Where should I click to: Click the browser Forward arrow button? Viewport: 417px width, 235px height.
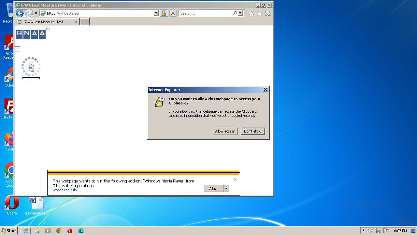tap(29, 13)
